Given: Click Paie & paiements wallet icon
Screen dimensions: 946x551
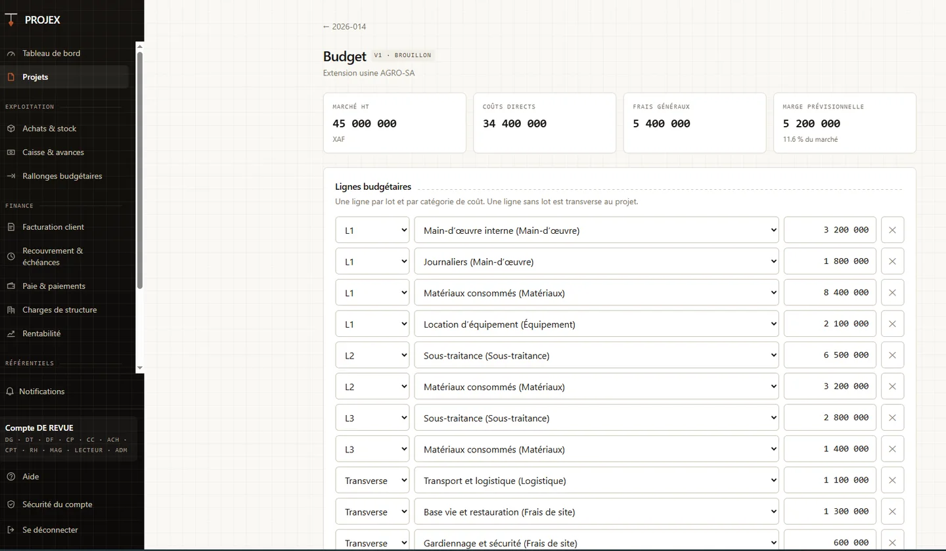Looking at the screenshot, I should click(x=11, y=286).
